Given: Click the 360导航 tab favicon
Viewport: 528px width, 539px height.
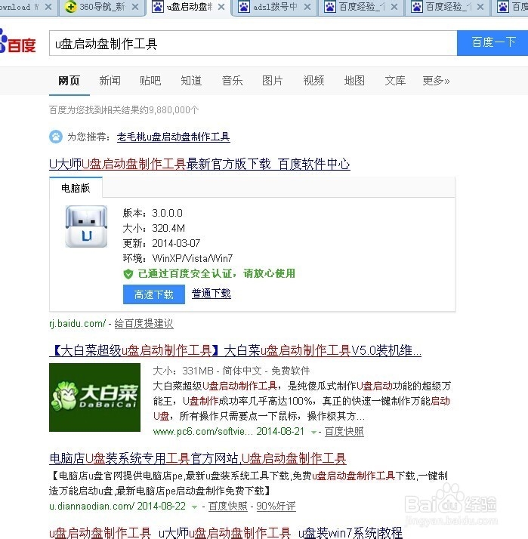Looking at the screenshot, I should click(x=71, y=7).
